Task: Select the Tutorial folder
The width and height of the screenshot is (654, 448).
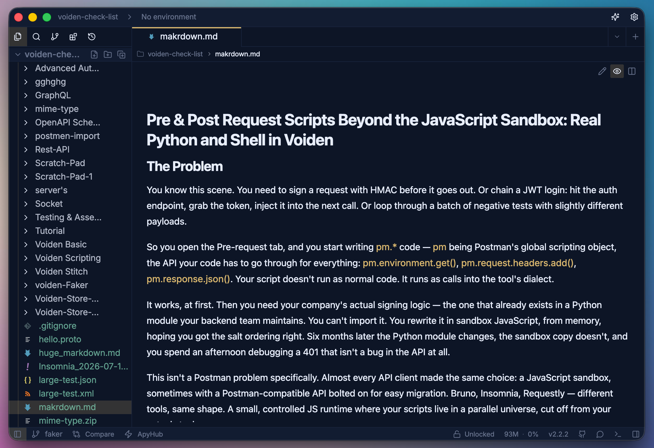Action: 70,231
